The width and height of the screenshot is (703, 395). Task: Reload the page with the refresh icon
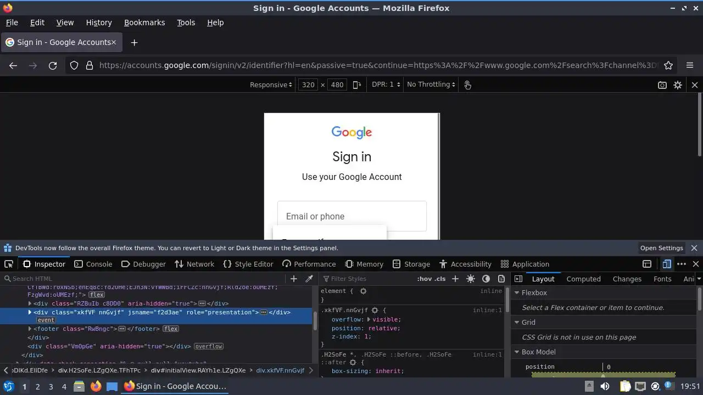click(53, 65)
